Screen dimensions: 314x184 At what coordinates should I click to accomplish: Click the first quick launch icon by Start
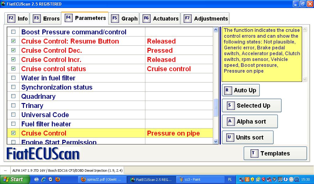36,179
